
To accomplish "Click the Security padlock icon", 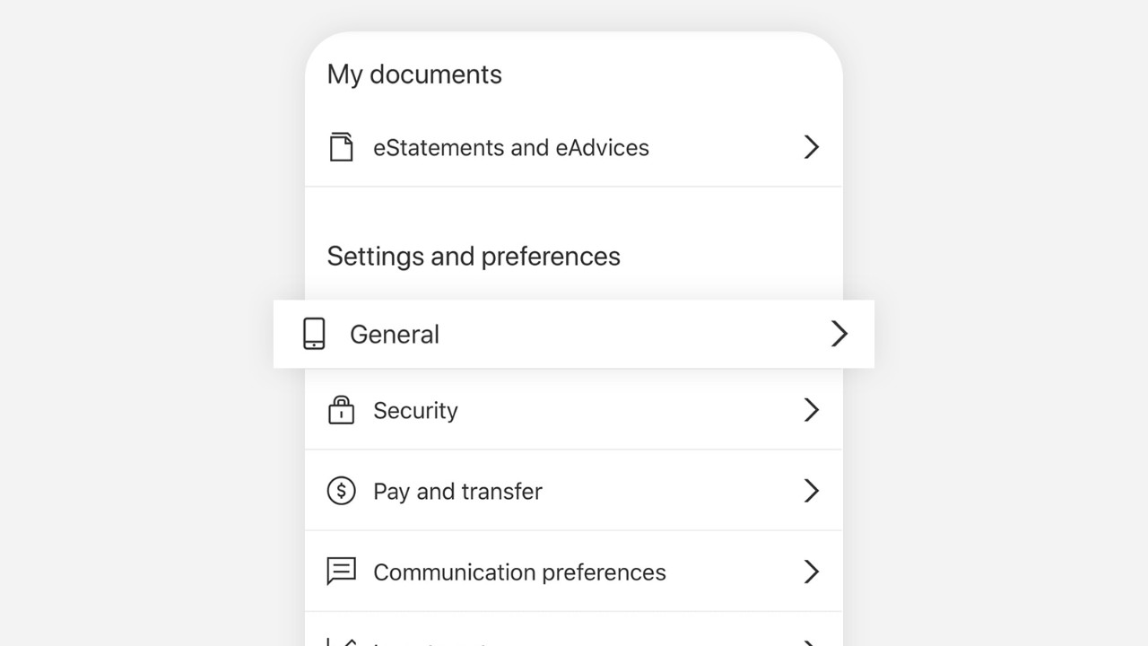I will (x=341, y=410).
